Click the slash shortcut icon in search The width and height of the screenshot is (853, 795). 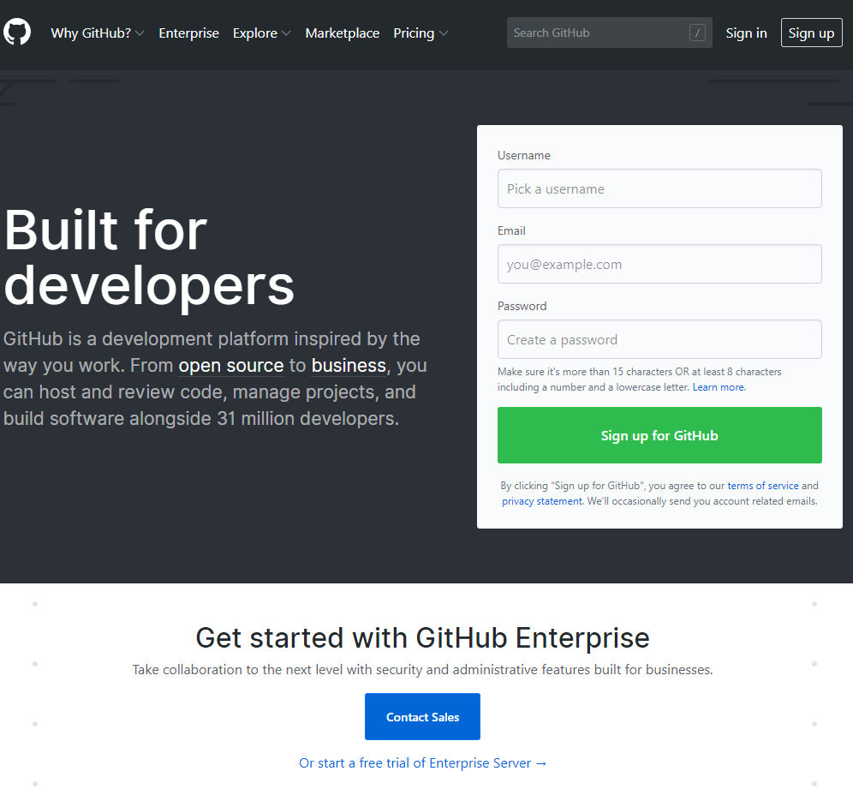point(697,33)
